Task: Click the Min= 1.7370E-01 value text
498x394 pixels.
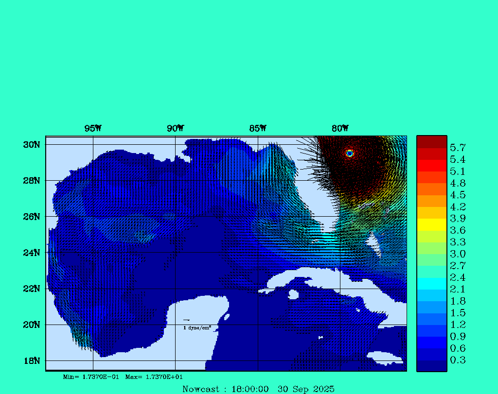Action: (x=91, y=377)
